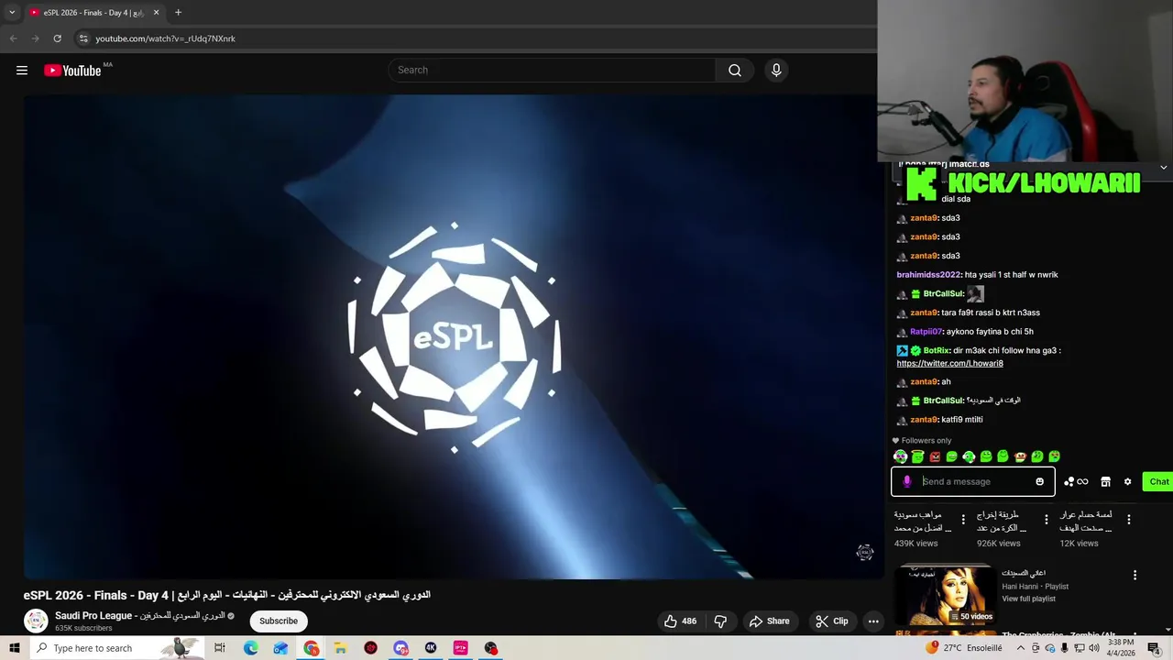Open the YouTube guide hamburger menu

(x=22, y=71)
